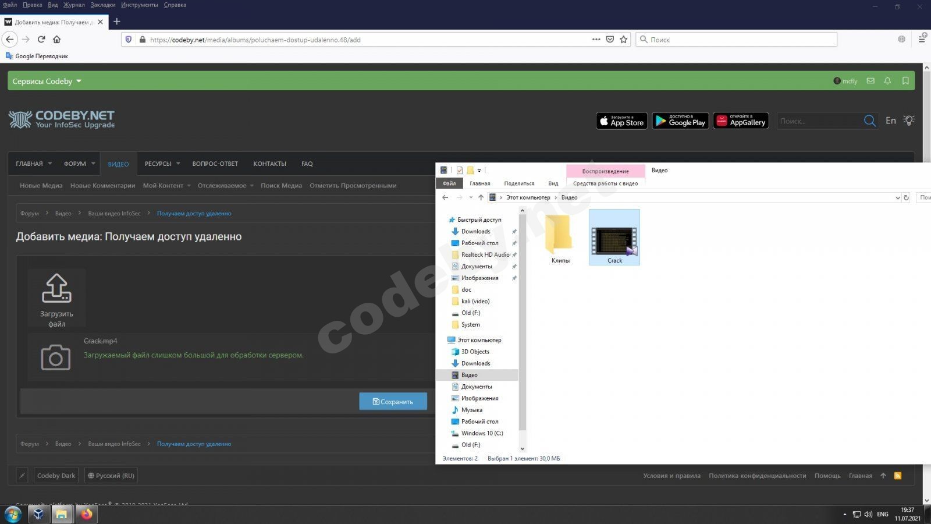This screenshot has height=524, width=931.
Task: Expand the РЕСУРСЫ menu arrow
Action: click(178, 164)
